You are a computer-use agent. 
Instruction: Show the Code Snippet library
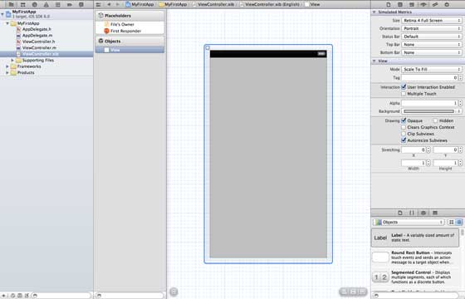pyautogui.click(x=412, y=213)
